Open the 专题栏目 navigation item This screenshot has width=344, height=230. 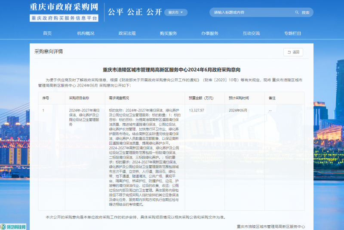coord(292,33)
